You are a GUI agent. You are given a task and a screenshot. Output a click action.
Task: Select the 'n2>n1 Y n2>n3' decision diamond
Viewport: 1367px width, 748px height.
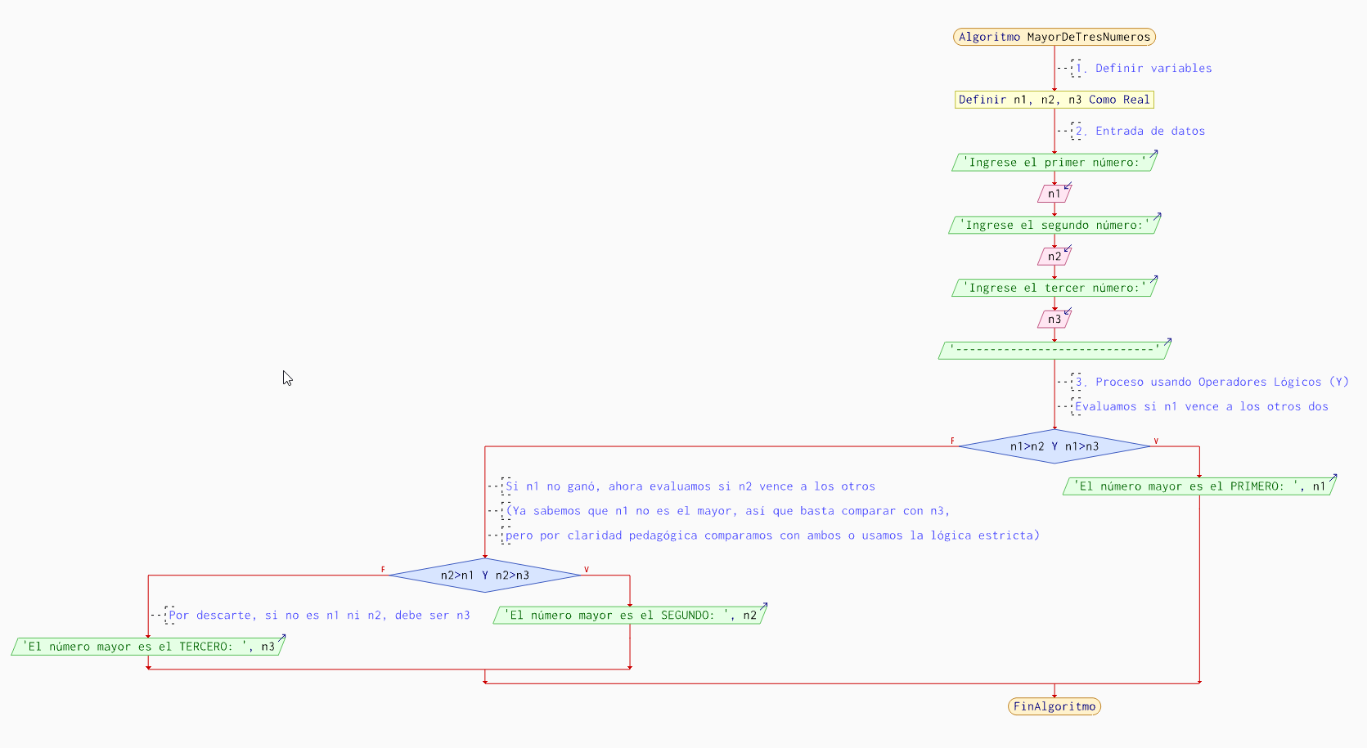tap(484, 576)
